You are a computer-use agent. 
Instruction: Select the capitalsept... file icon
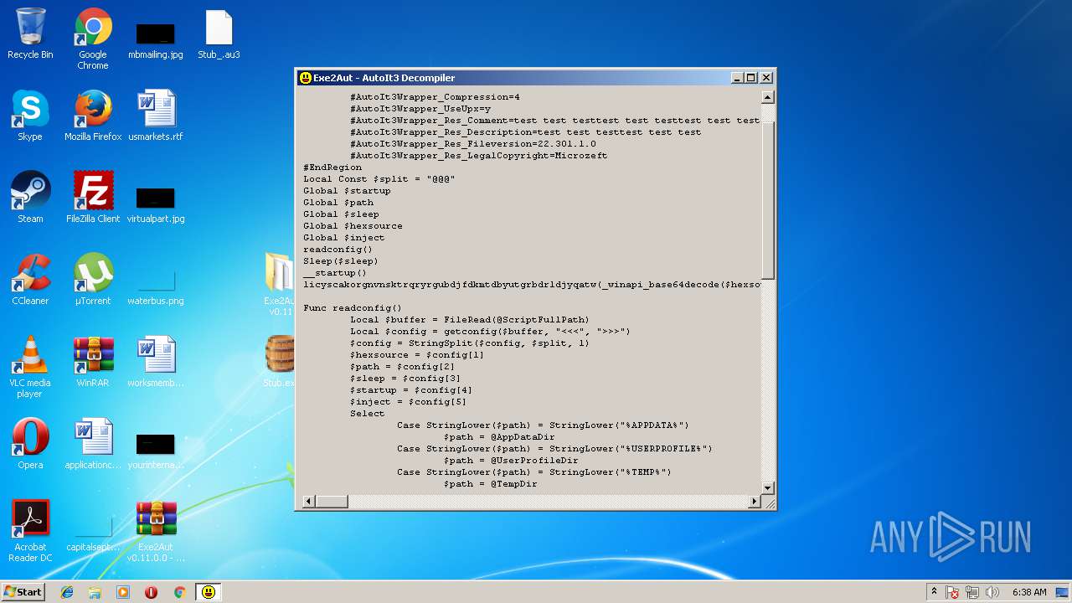(93, 532)
